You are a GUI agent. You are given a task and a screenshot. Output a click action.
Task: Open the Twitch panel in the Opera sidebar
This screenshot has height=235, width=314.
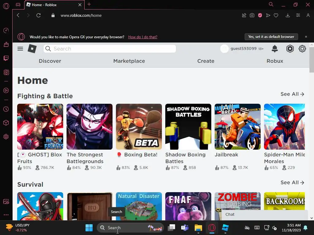(x=6, y=58)
